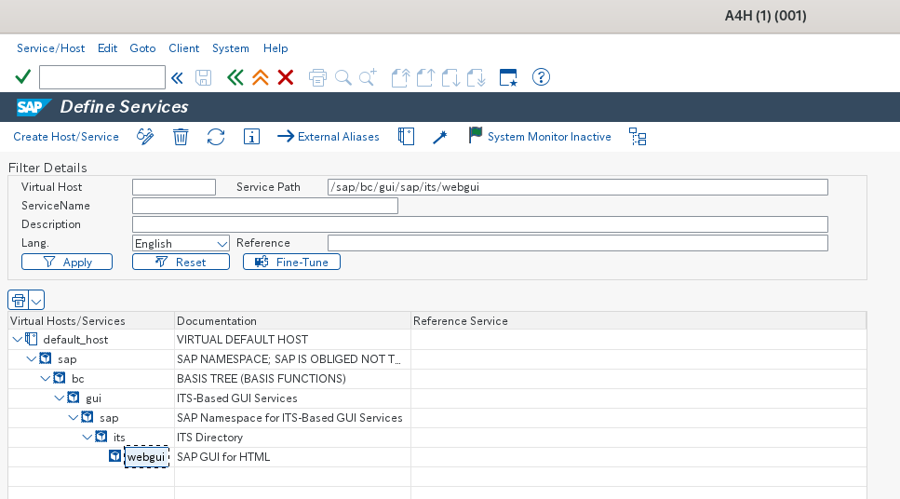Click Create Host/Service
Viewport: 900px width, 499px height.
click(66, 137)
